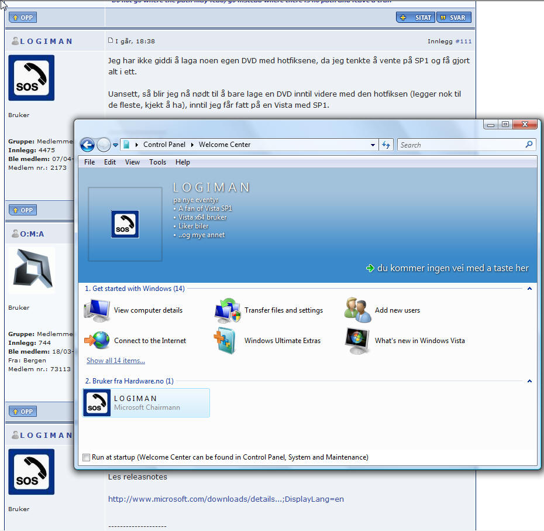Click the Back arrow in Welcome Center

[x=87, y=145]
